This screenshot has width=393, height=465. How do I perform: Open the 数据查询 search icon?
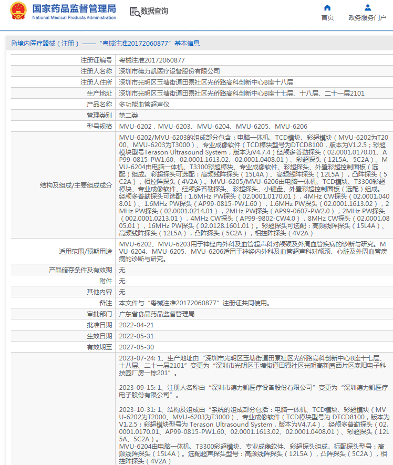tap(135, 12)
